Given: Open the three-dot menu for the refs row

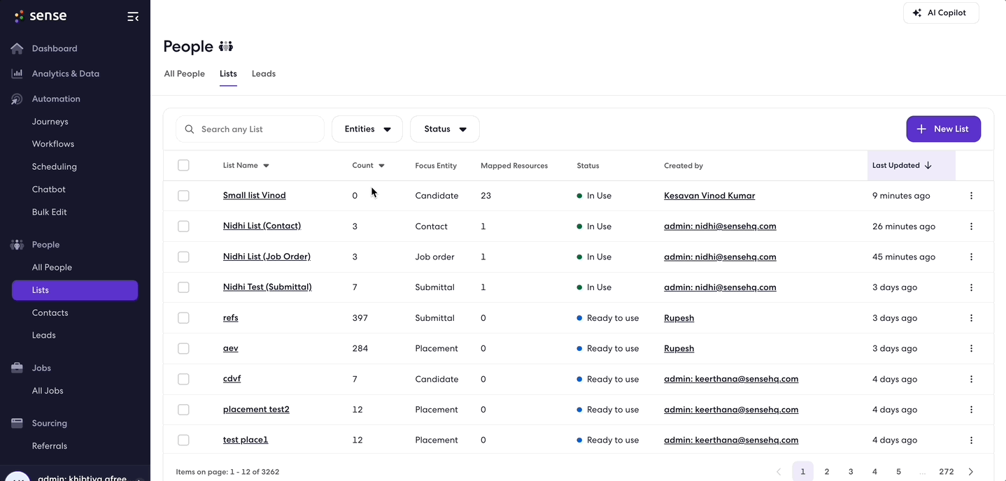Looking at the screenshot, I should click(x=971, y=318).
